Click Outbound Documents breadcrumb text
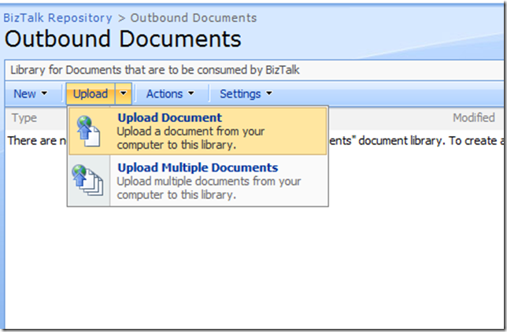This screenshot has height=332, width=507. coord(194,18)
